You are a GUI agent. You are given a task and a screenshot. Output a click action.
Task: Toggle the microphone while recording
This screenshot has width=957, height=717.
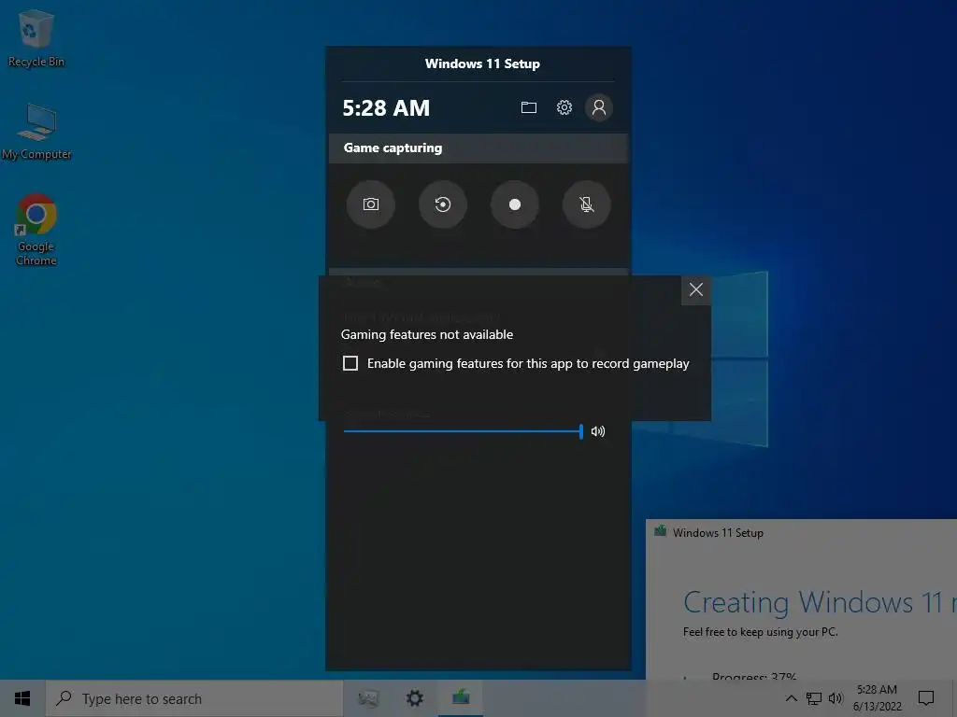click(587, 204)
